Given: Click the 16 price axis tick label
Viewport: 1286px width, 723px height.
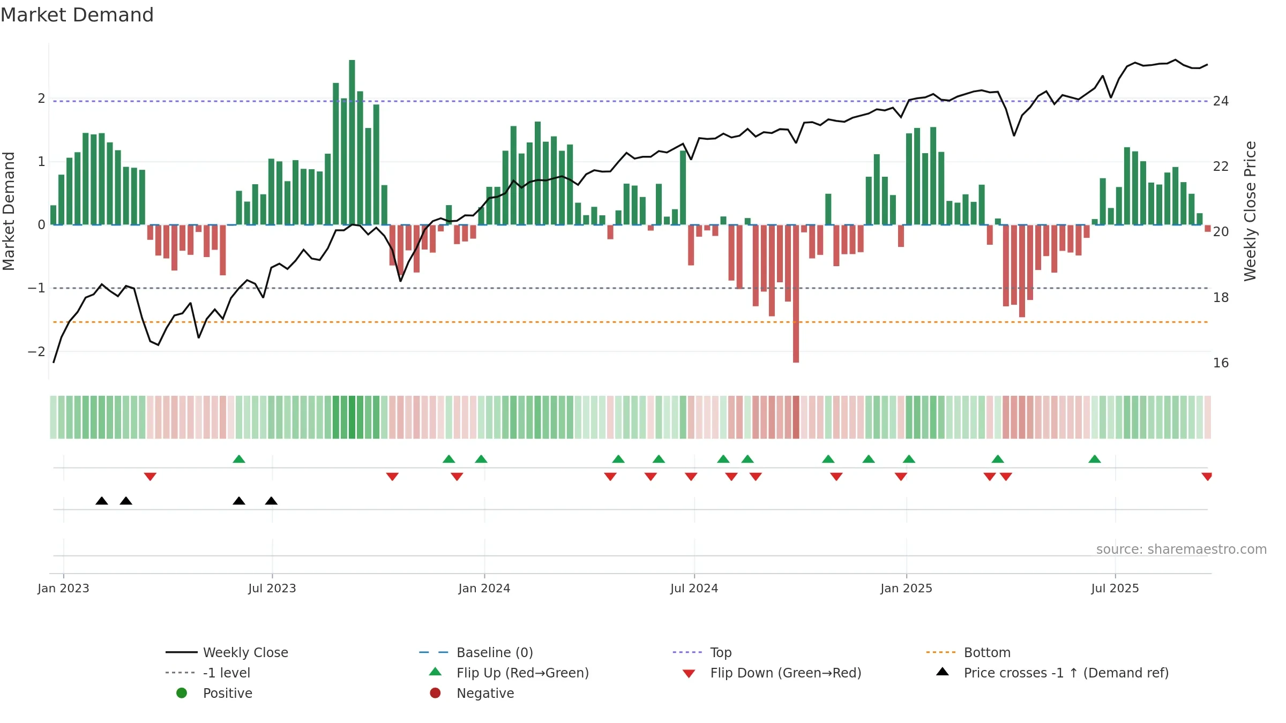Looking at the screenshot, I should 1221,363.
